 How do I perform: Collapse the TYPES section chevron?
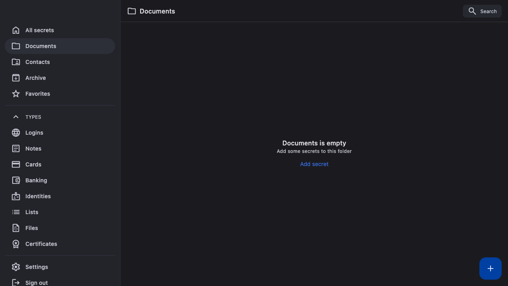pos(16,117)
